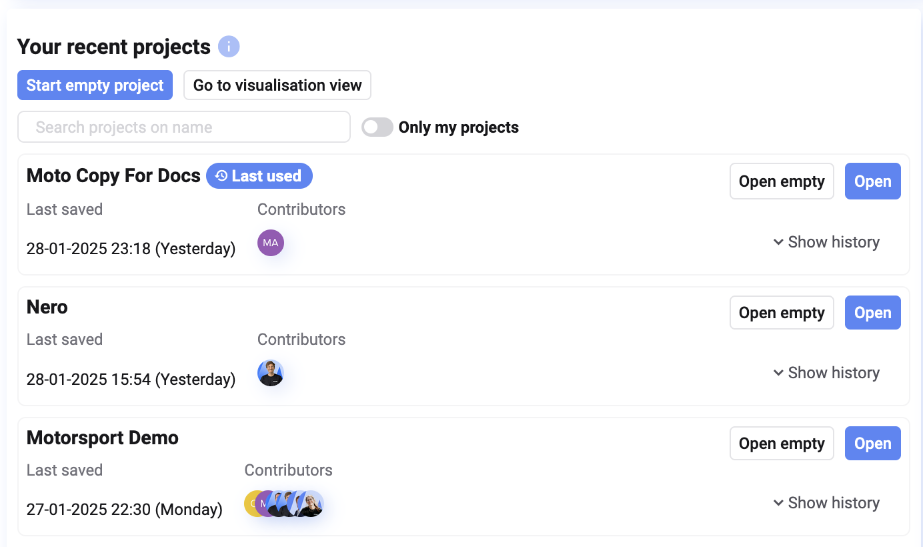Open empty for Motorsport Demo
The image size is (923, 547).
pyautogui.click(x=782, y=444)
